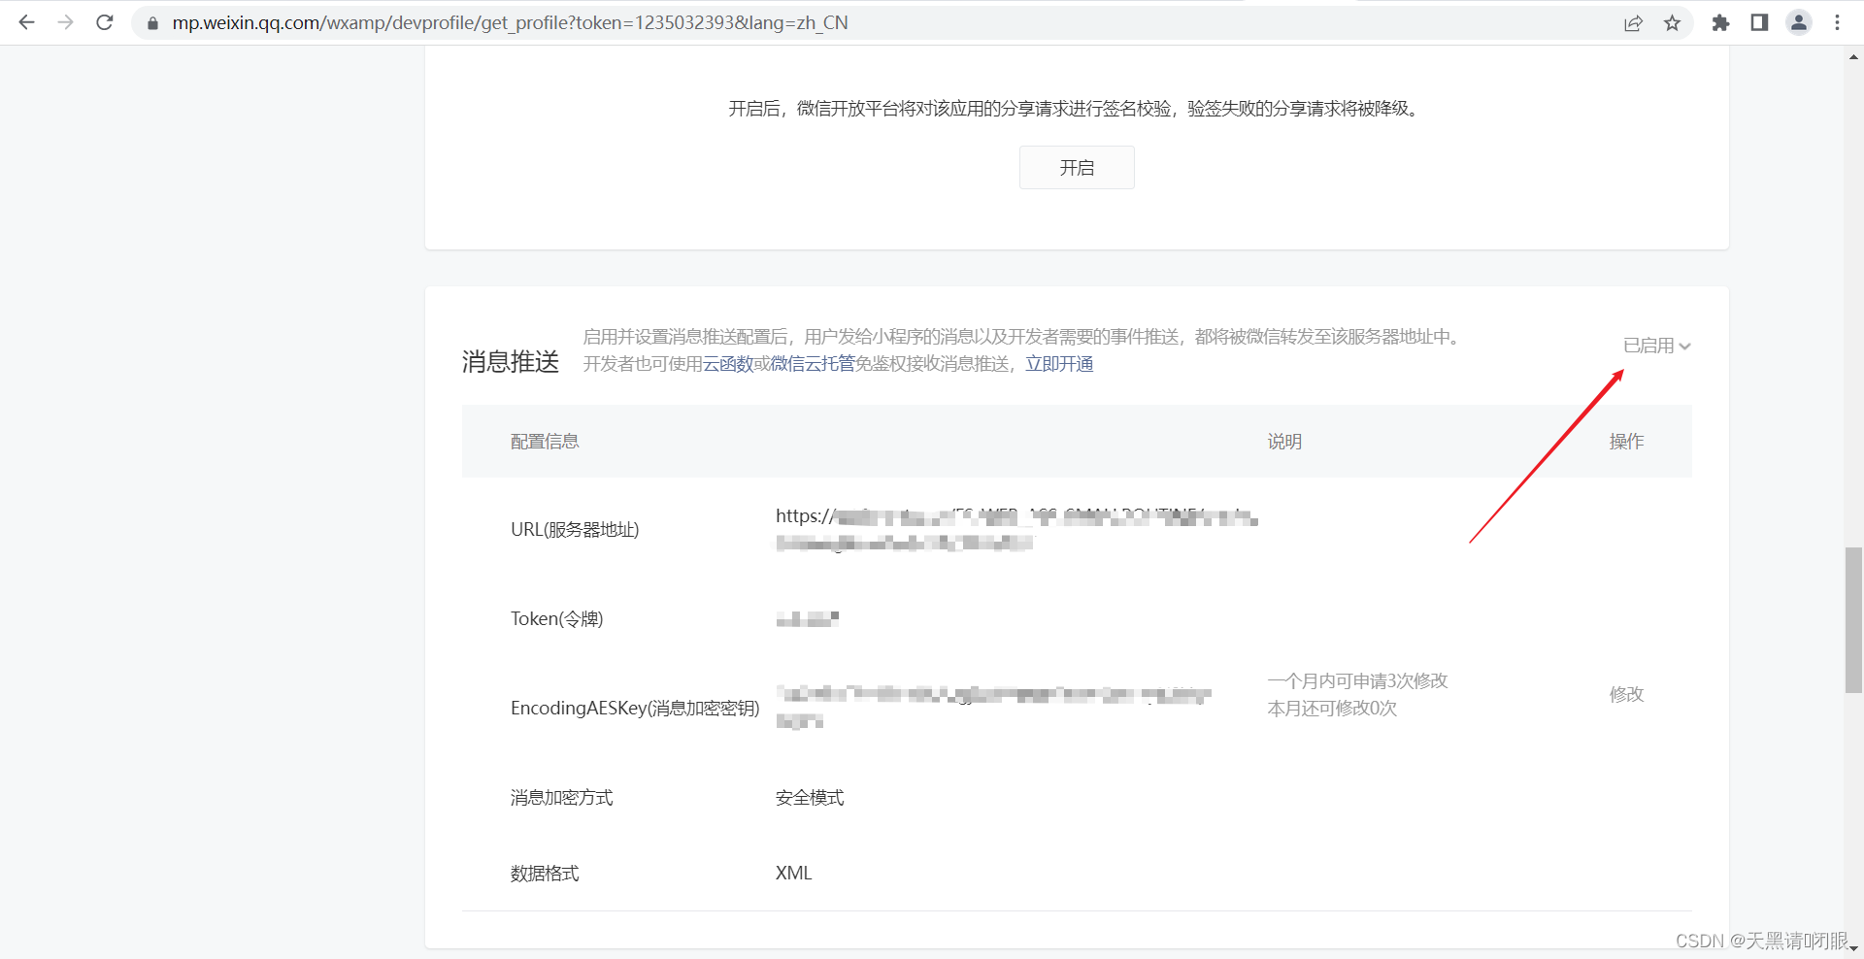
Task: Click the 开启 button
Action: (1077, 167)
